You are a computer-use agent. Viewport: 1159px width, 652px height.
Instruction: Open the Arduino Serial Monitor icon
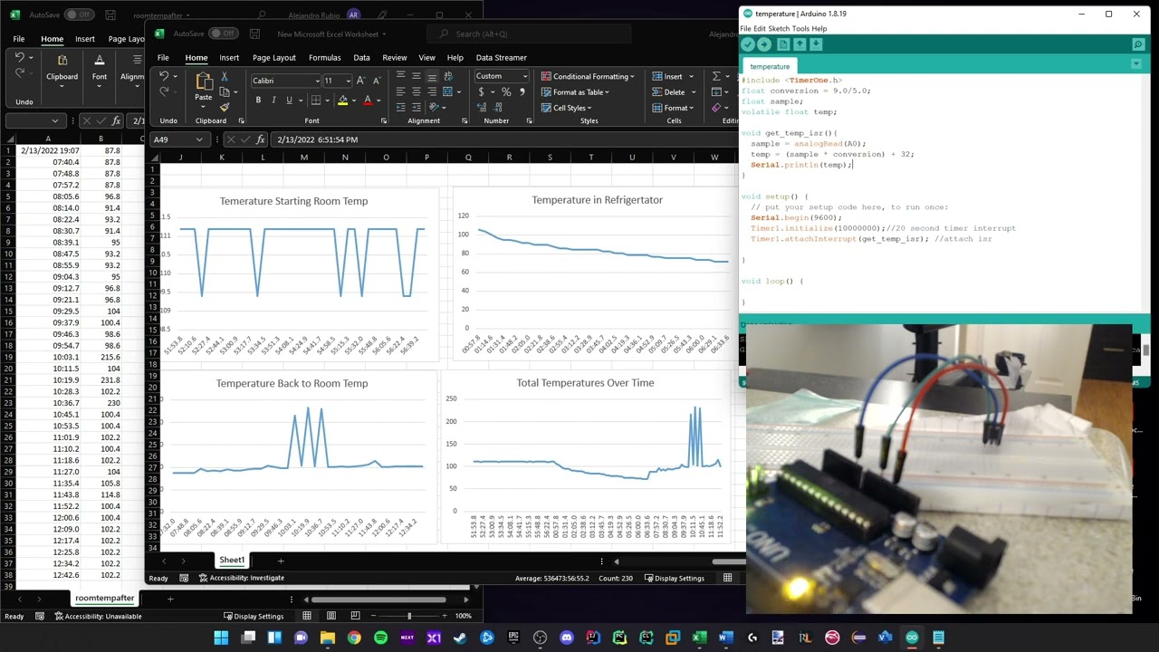point(1138,44)
